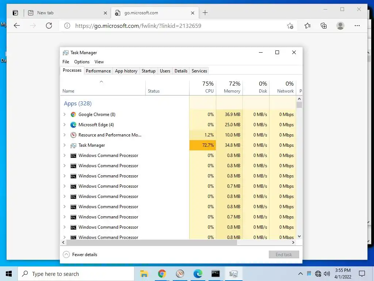Screen dimensions: 374x281
Task: Switch to the Details tab
Action: [181, 71]
